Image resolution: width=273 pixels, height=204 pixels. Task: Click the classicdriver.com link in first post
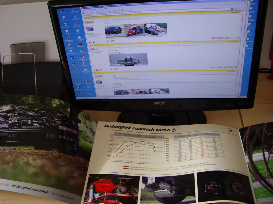tap(120, 20)
